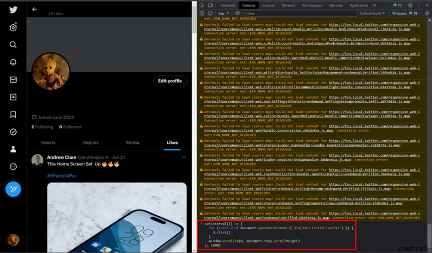Open Andrew Clare's profile name link
Image resolution: width=432 pixels, height=253 pixels.
click(62, 157)
